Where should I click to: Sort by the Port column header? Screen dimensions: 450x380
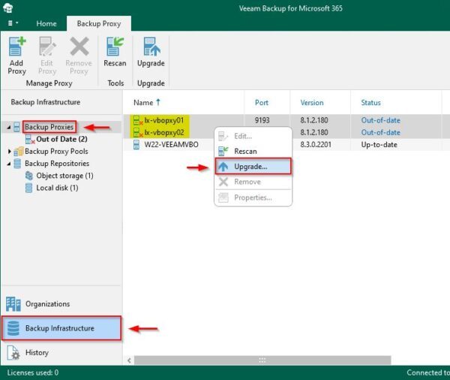click(262, 103)
